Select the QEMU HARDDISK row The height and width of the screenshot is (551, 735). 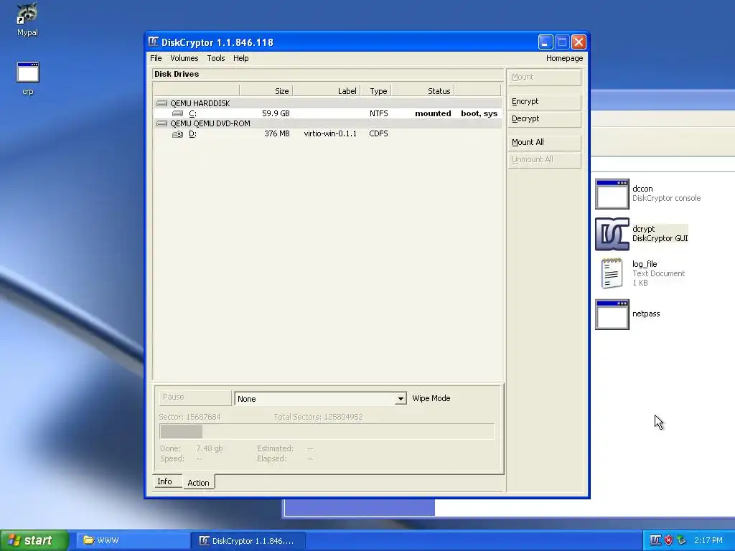click(327, 103)
